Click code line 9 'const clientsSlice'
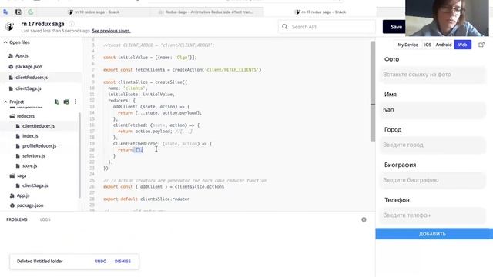 145,82
